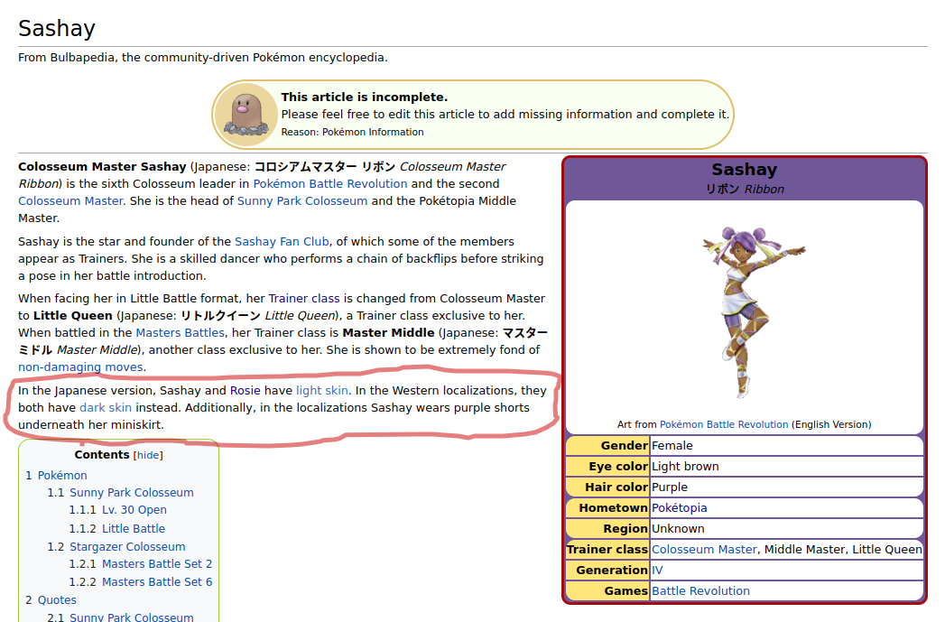Click the infobox Sashay heading
Image resolution: width=945 pixels, height=622 pixels.
click(x=745, y=170)
